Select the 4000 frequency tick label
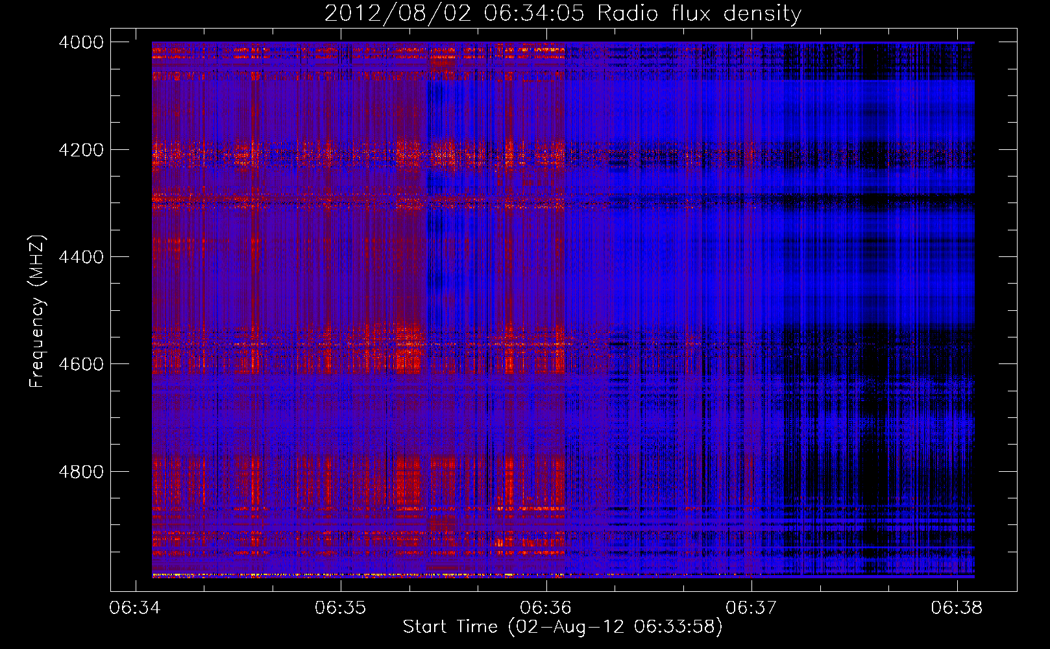This screenshot has width=1050, height=649. click(x=81, y=42)
